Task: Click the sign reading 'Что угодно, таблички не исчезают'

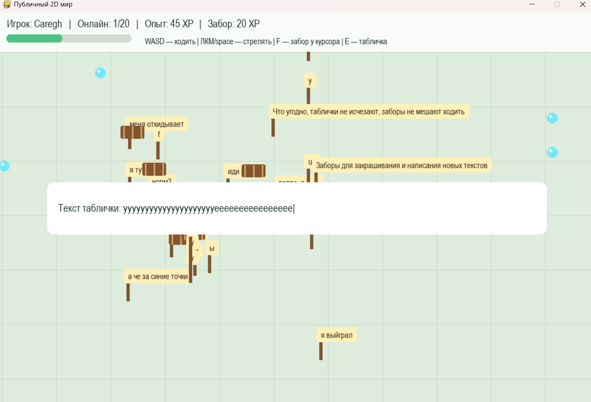Action: click(369, 111)
